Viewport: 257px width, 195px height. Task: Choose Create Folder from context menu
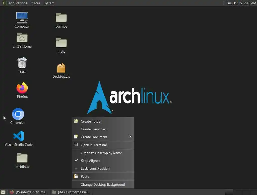pos(103,121)
